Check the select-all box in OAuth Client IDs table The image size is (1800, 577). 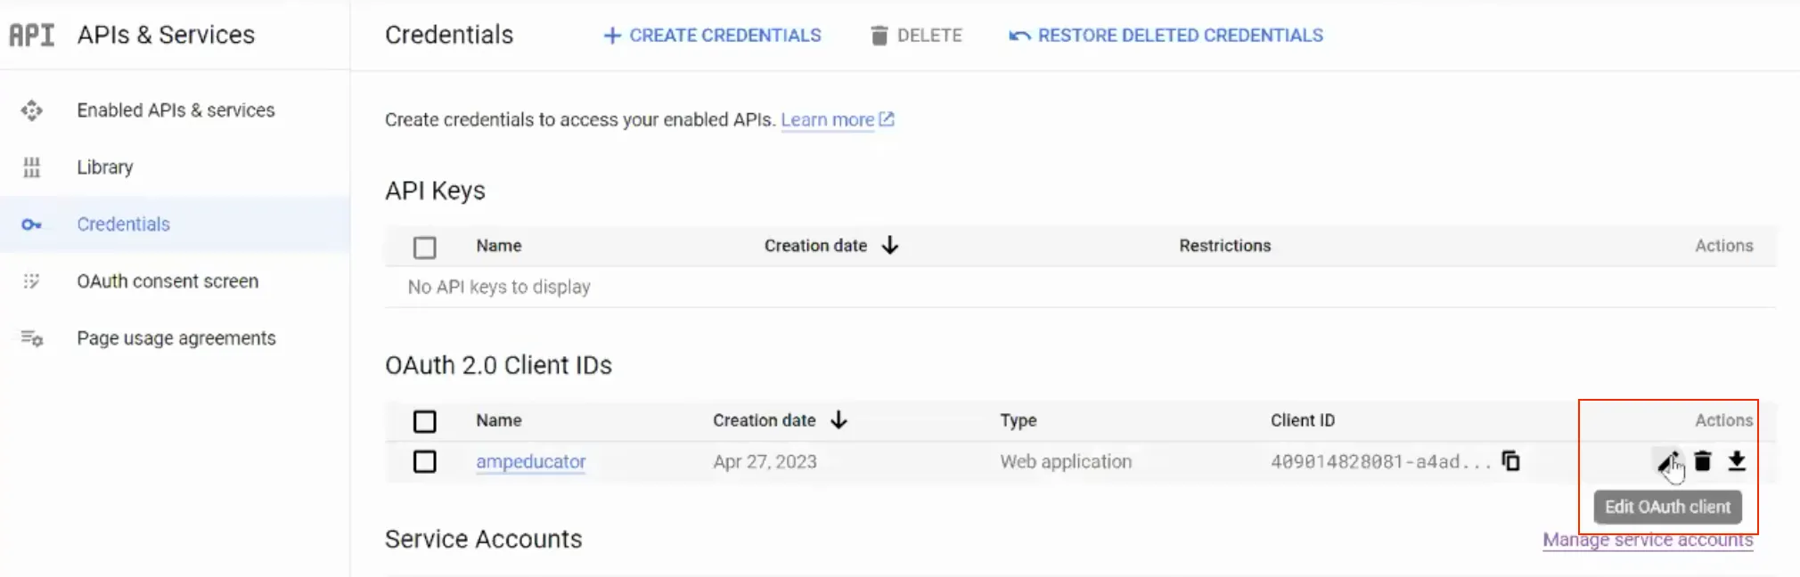[425, 421]
